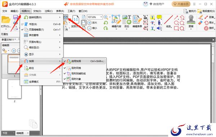This screenshot has width=216, height=137.
Task: Open the 107.6% zoom level dropdown
Action: 101,17
